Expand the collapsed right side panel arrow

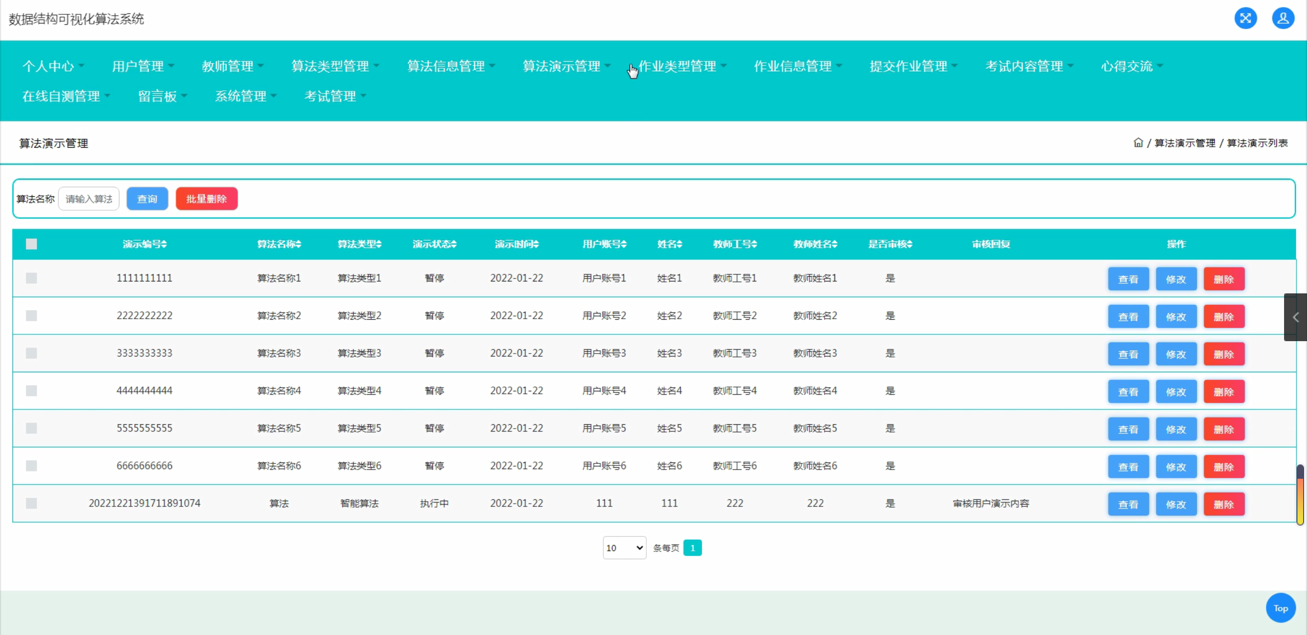click(1296, 317)
